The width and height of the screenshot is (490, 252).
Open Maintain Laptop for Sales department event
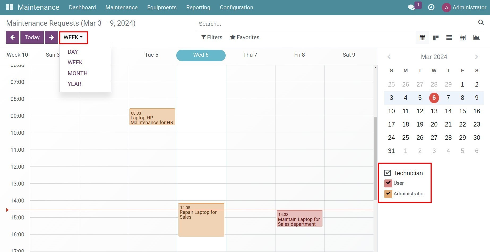click(x=299, y=219)
